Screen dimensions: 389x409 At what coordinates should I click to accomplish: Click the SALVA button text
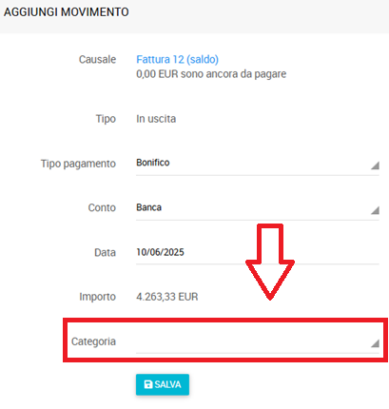[x=167, y=384]
